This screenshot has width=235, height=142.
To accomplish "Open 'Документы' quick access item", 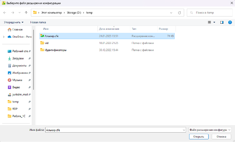I will click(17, 66).
